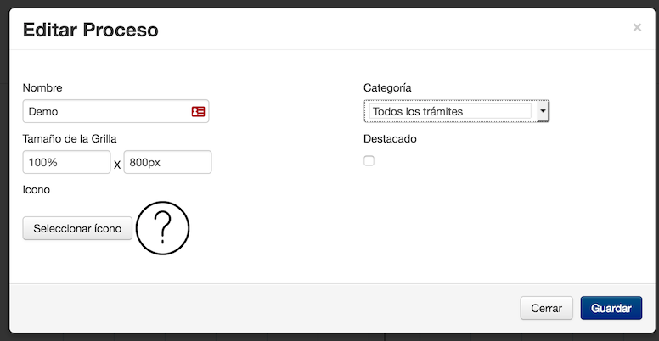Click the Tamaño de la Grilla label
Screen dimensions: 659x341
tap(70, 138)
